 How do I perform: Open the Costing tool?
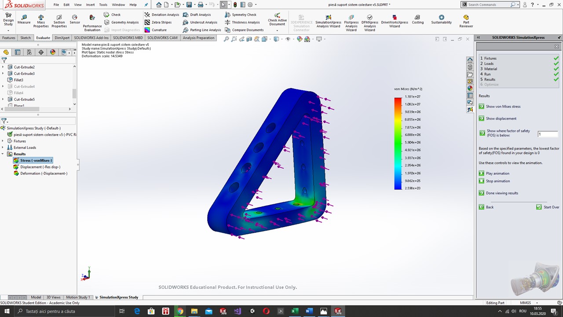(x=418, y=19)
